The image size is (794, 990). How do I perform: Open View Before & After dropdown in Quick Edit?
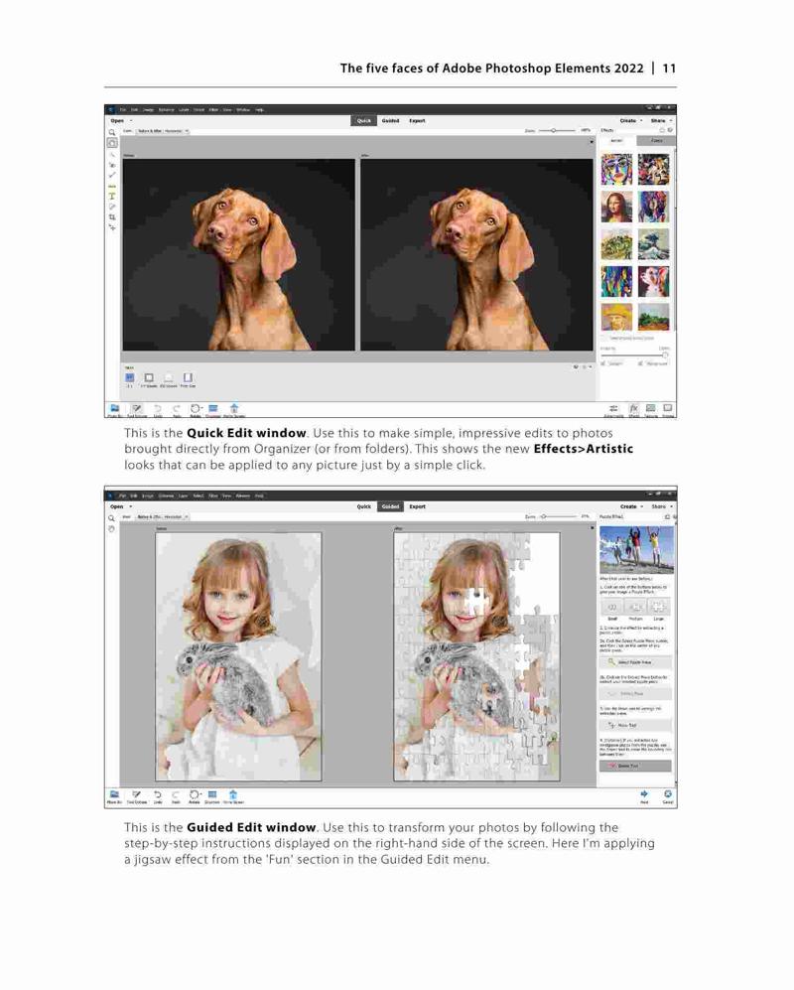click(163, 131)
